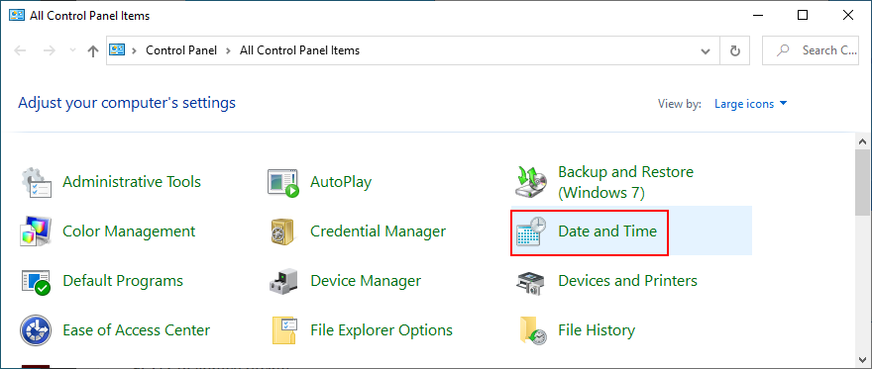Expand the chevron before Control Panel breadcrumb
This screenshot has height=369, width=872.
pyautogui.click(x=134, y=50)
